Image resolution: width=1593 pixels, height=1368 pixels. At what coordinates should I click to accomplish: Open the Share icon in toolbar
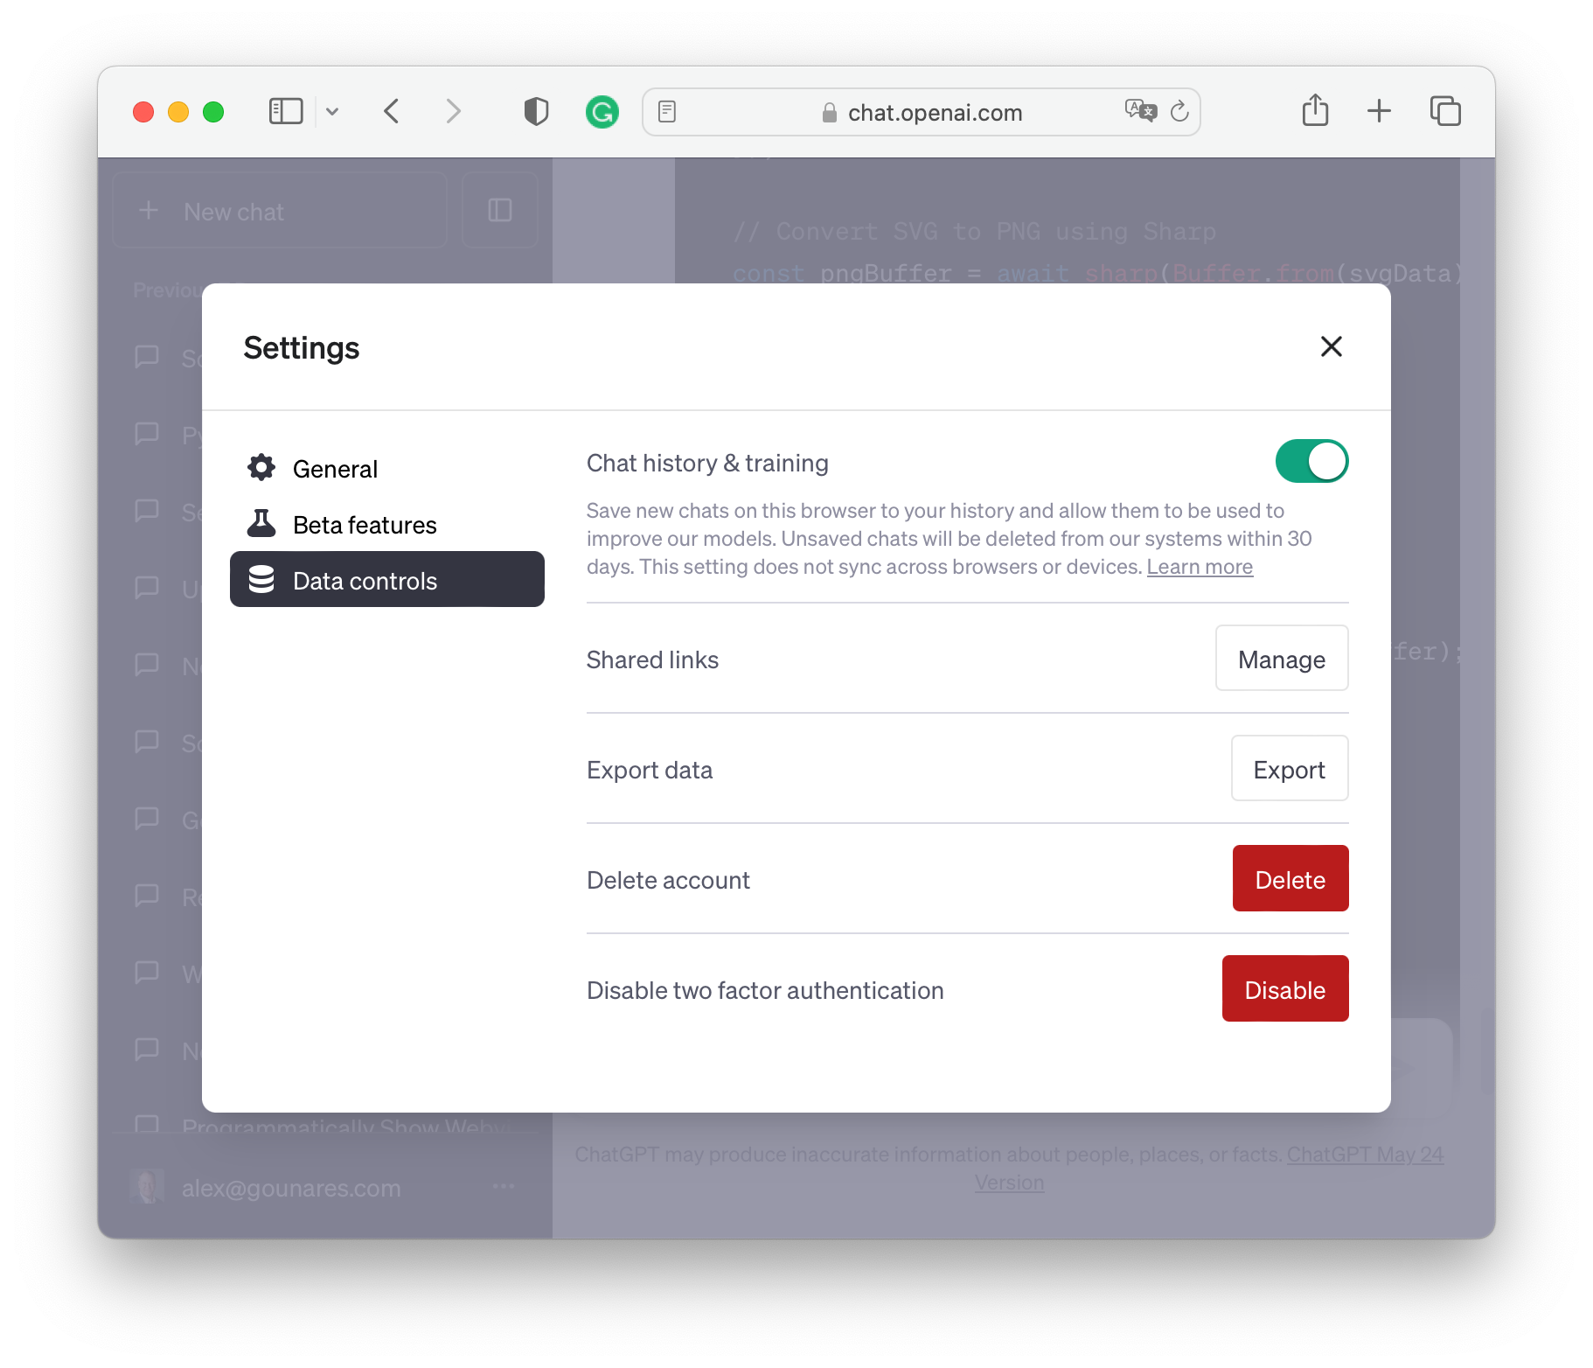click(1315, 110)
